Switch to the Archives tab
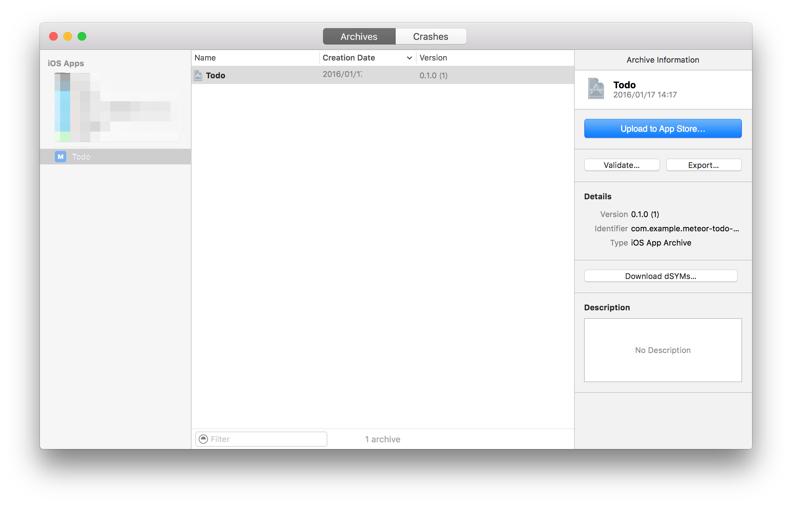792x506 pixels. [359, 36]
